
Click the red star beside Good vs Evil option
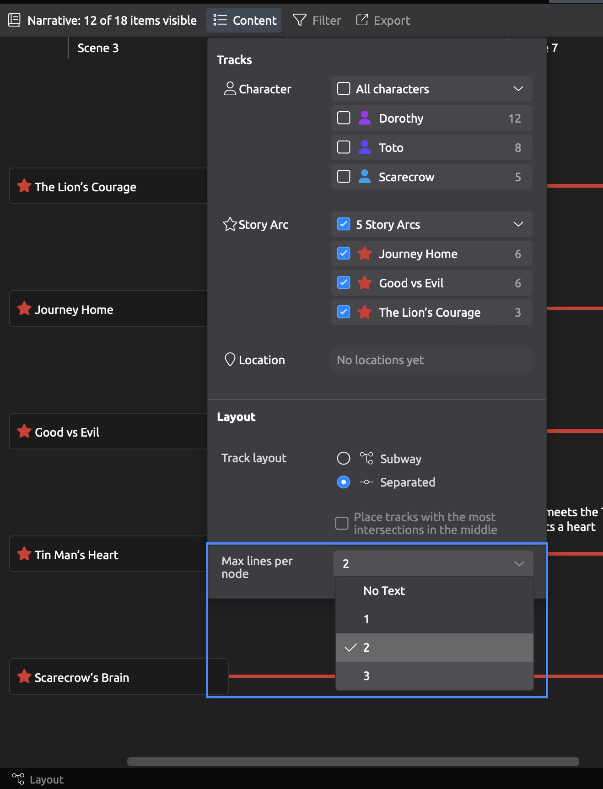(x=365, y=283)
